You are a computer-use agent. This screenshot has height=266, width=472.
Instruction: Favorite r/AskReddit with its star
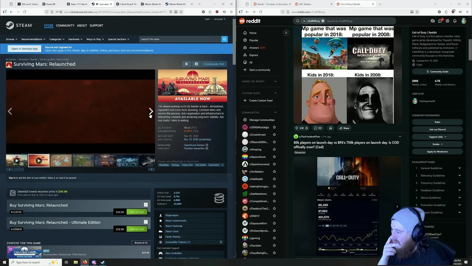click(x=274, y=179)
